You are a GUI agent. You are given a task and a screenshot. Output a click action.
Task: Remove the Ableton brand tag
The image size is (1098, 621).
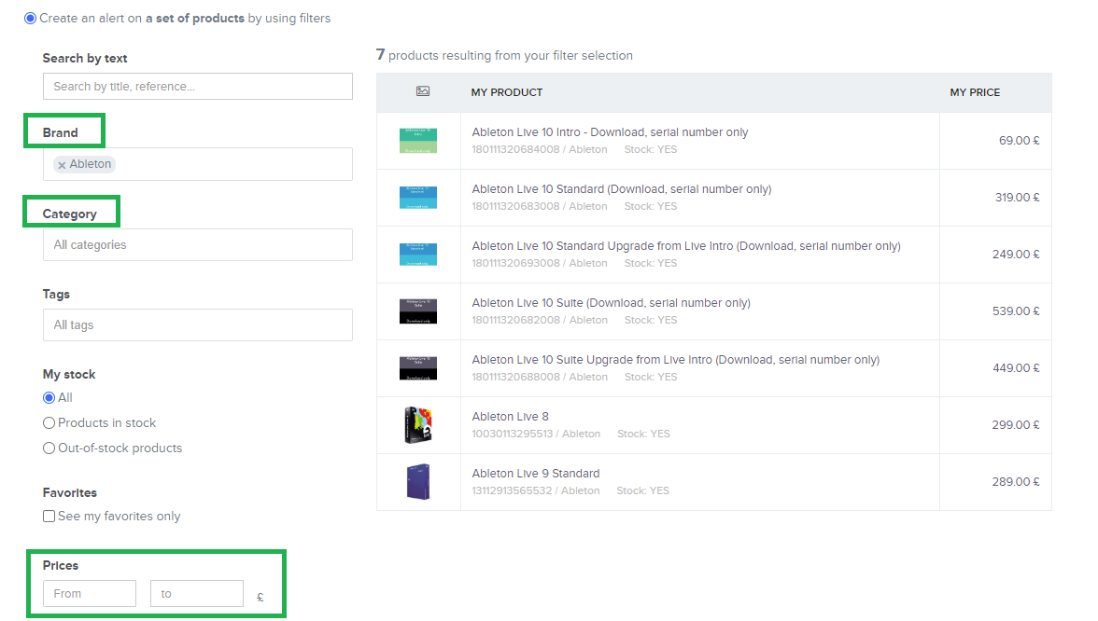(x=62, y=165)
